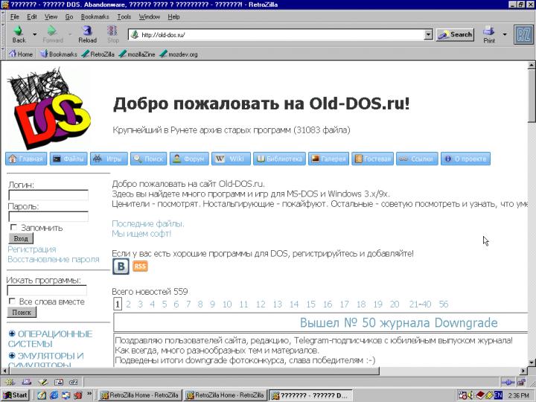Click the security lock icon in status bar
Screen dimensions: 536x402
521,382
